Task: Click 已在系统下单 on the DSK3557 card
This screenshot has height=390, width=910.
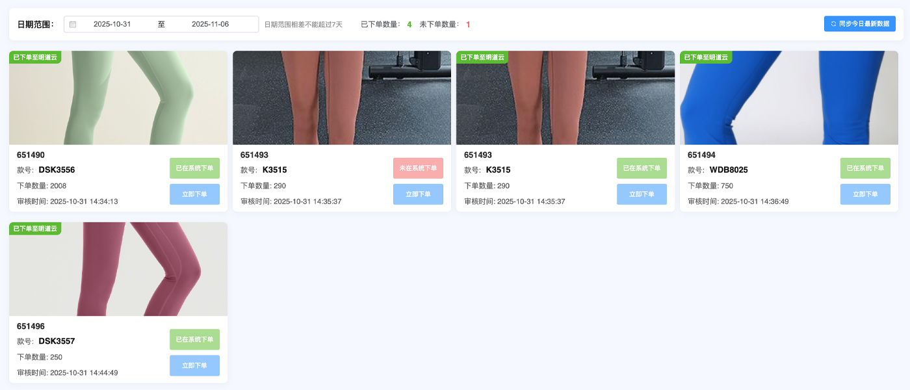Action: pos(194,339)
